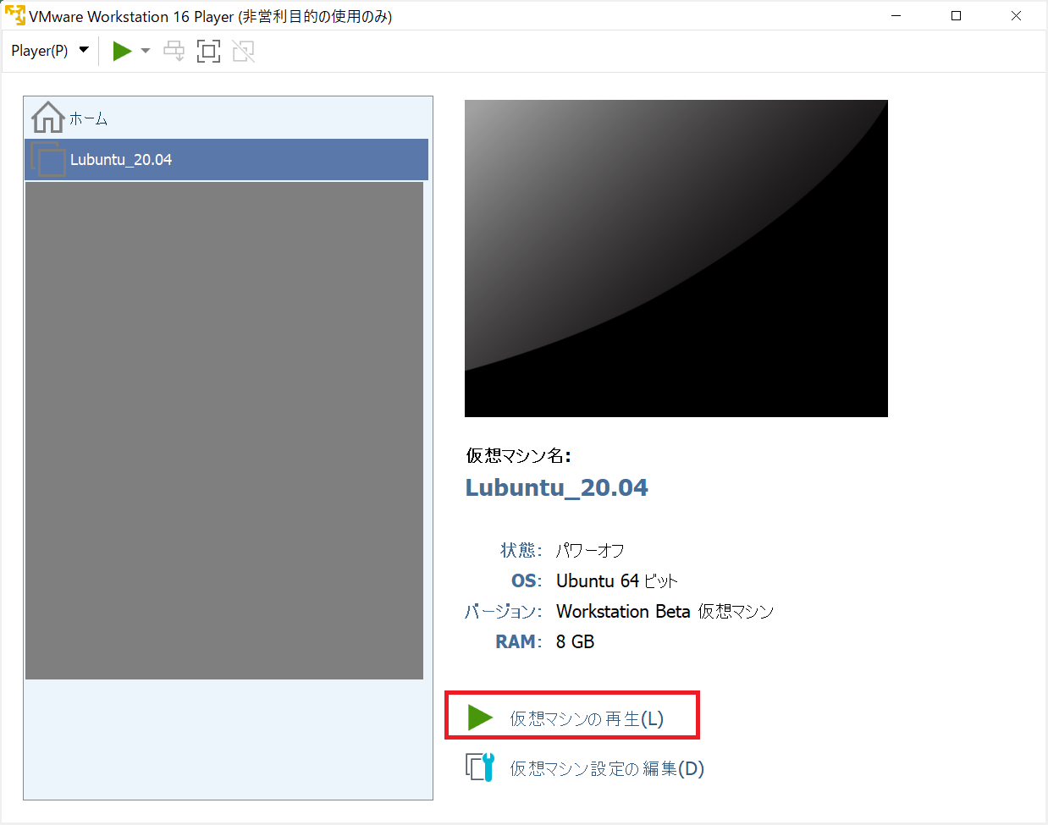Select the Home entry in the library
Image resolution: width=1048 pixels, height=825 pixels.
226,118
